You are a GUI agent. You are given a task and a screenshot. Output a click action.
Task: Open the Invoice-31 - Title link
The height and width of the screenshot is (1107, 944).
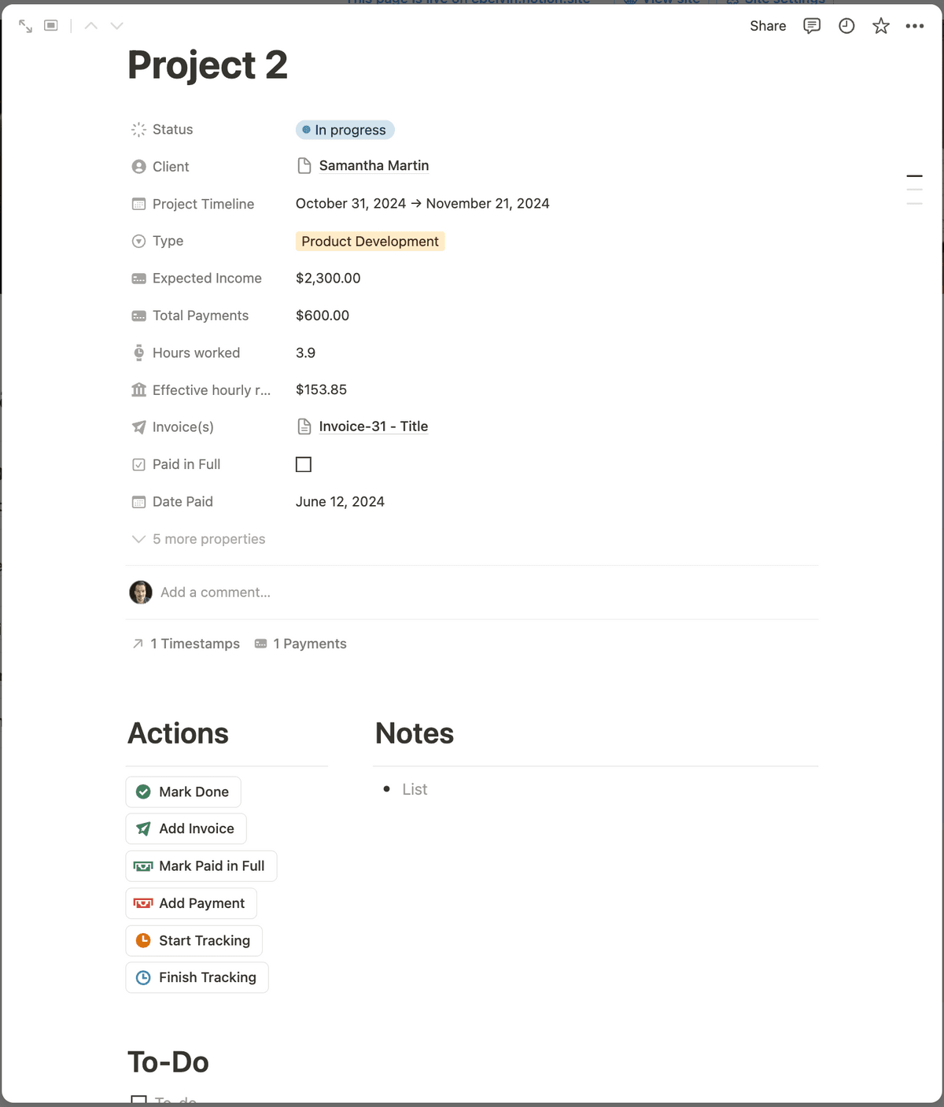pyautogui.click(x=374, y=426)
